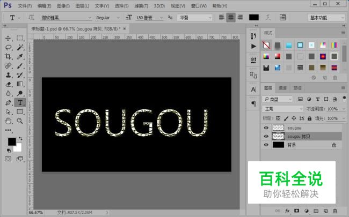Viewport: 349px width, 217px height.
Task: Toggle pixel layer filter
Action: tap(300, 99)
